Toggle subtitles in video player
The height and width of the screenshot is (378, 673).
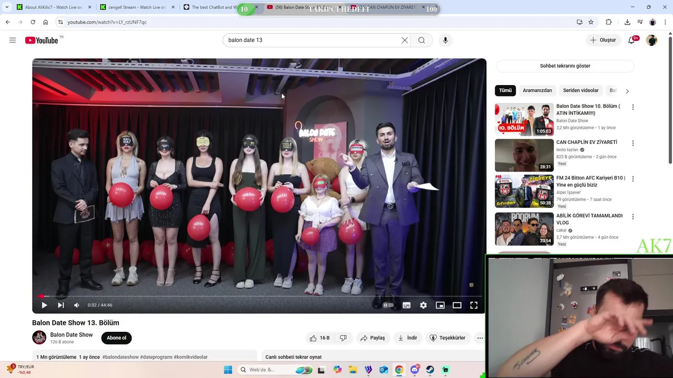[406, 305]
